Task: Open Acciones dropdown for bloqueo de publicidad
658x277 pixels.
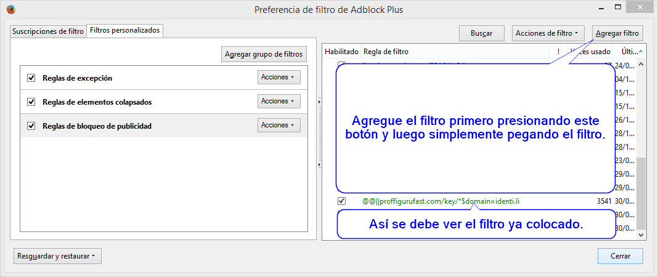Action: (278, 125)
